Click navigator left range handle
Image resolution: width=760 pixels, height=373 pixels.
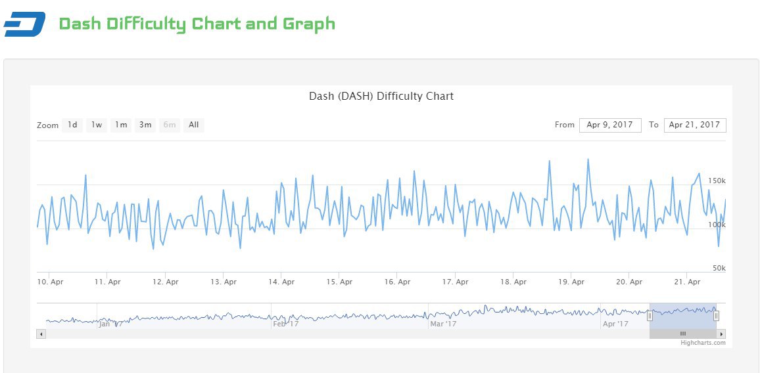(x=650, y=316)
